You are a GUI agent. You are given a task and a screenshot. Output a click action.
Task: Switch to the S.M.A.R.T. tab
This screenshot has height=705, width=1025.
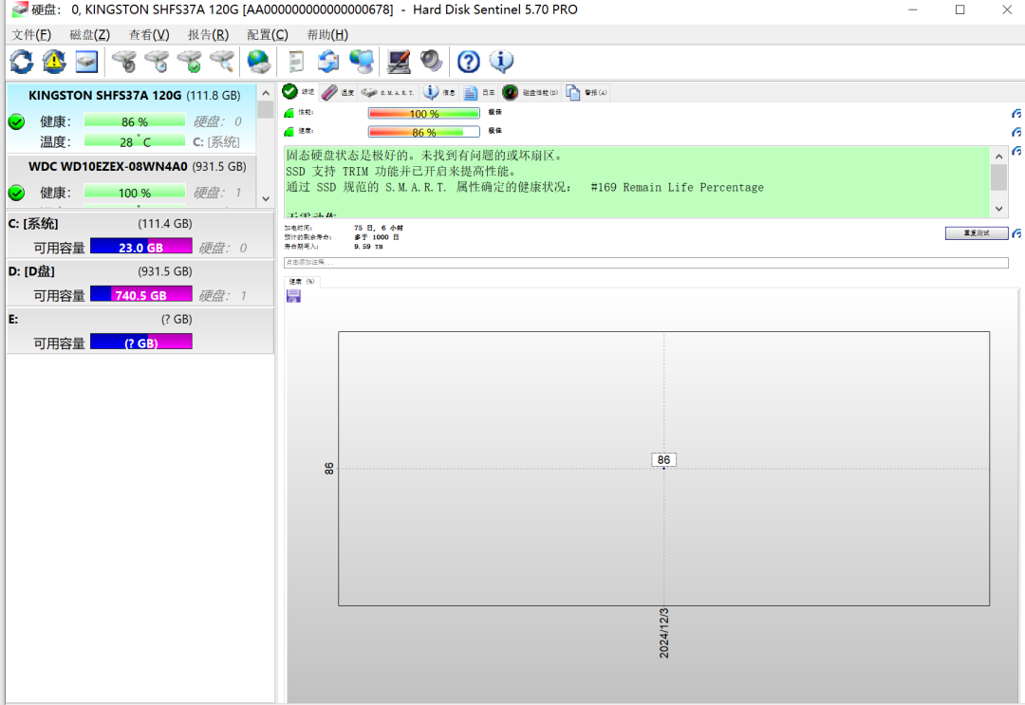pyautogui.click(x=387, y=93)
